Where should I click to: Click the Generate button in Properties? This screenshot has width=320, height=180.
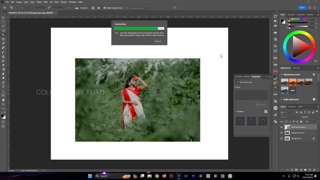pos(261,104)
